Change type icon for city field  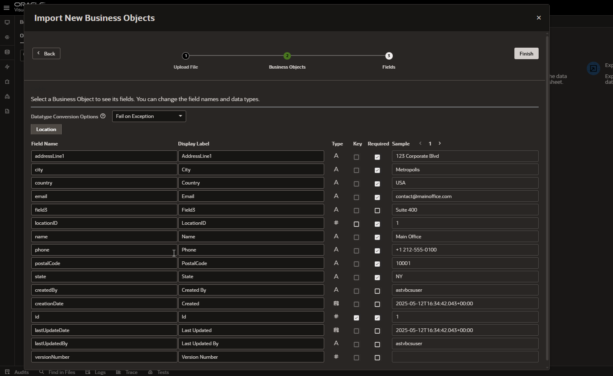(336, 169)
